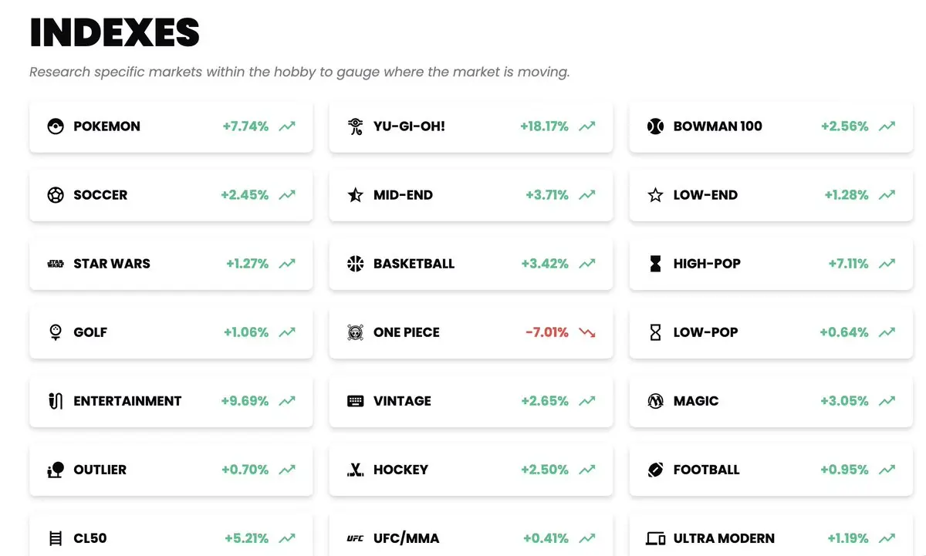The width and height of the screenshot is (926, 556).
Task: Click the red downward trend arrow for One Piece
Action: tap(587, 332)
